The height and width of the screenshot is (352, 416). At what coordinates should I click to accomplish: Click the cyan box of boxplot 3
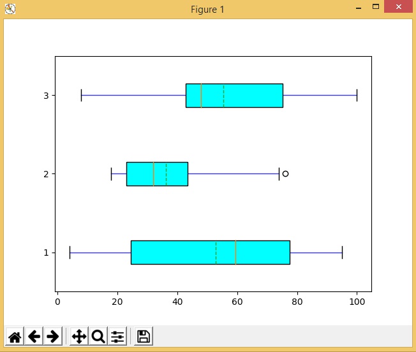234,96
